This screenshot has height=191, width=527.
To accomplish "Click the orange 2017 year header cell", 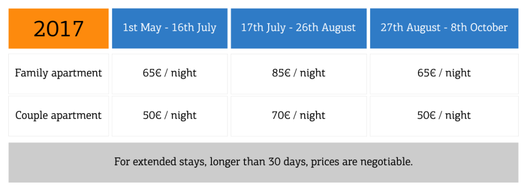I will click(59, 29).
